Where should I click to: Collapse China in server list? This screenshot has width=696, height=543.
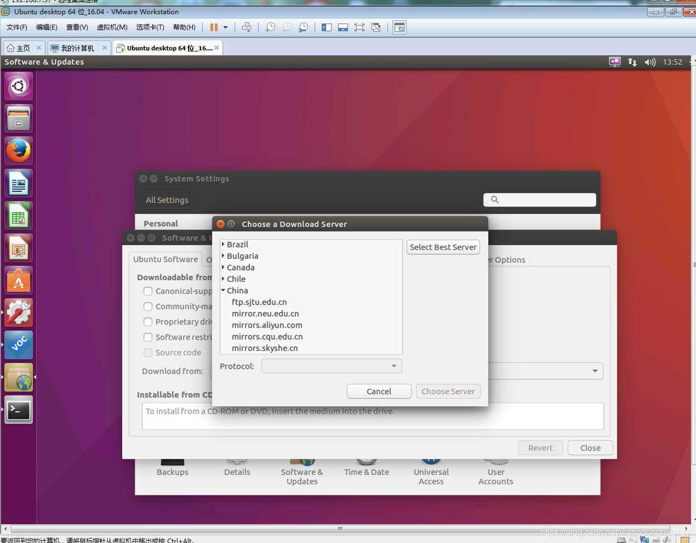223,290
